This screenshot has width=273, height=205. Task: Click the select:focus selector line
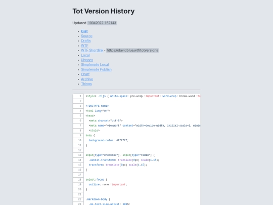(x=97, y=180)
